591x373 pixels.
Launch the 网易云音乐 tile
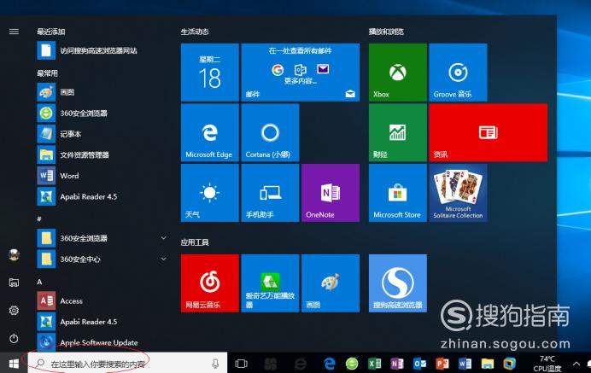(210, 283)
